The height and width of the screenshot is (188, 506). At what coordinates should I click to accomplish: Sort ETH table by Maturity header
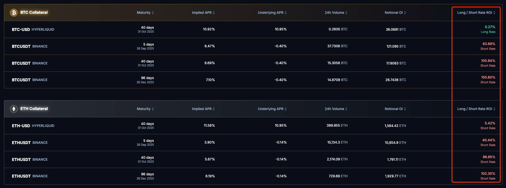click(144, 109)
